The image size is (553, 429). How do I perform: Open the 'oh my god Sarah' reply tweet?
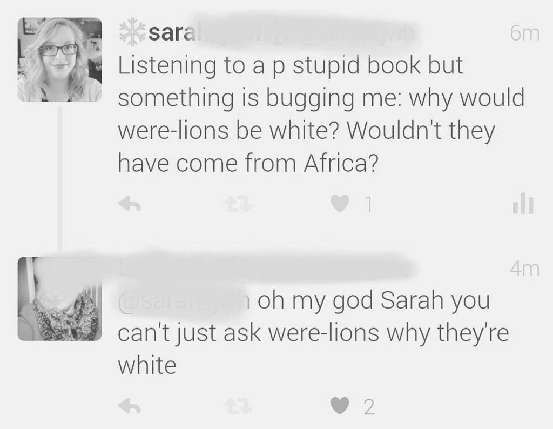point(313,333)
